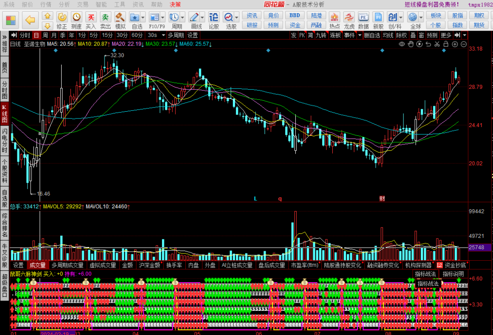Zoom out with the minus circle icon
Viewport: 493px width, 335px height.
(463, 44)
